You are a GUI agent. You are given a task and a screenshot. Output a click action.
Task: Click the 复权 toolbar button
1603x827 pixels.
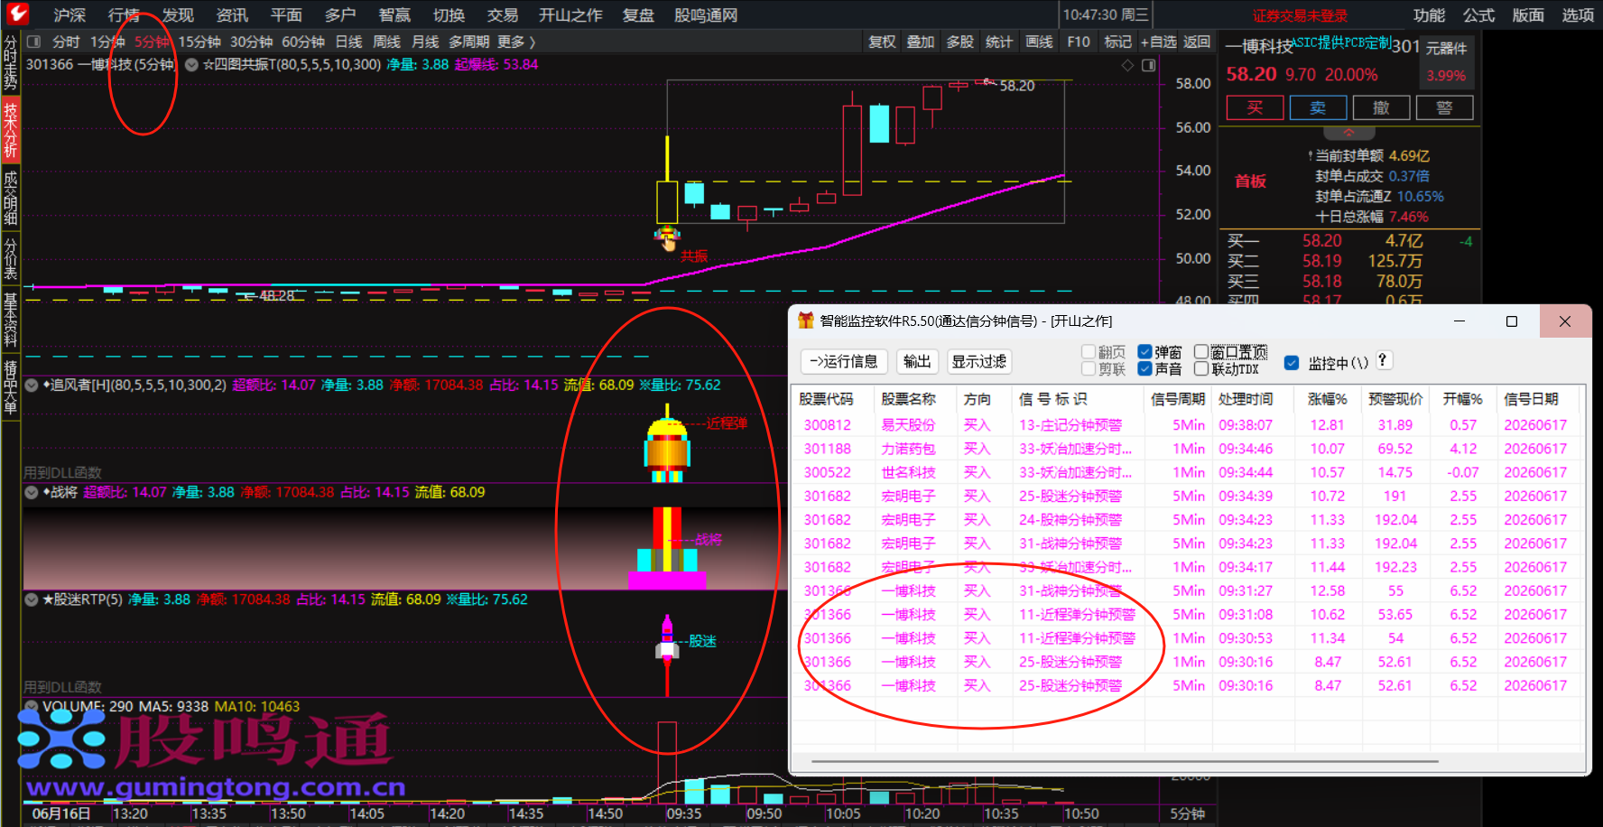click(x=882, y=42)
